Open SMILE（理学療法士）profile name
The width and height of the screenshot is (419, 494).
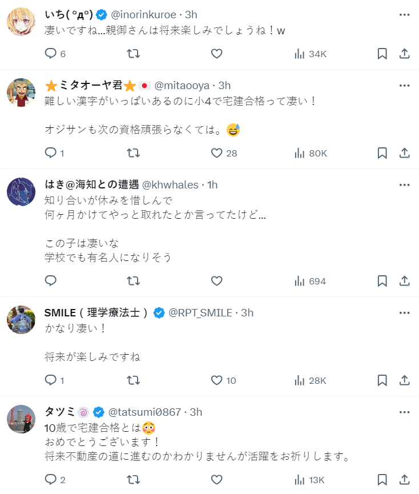96,313
